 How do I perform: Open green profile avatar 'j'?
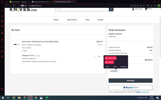(159, 5)
